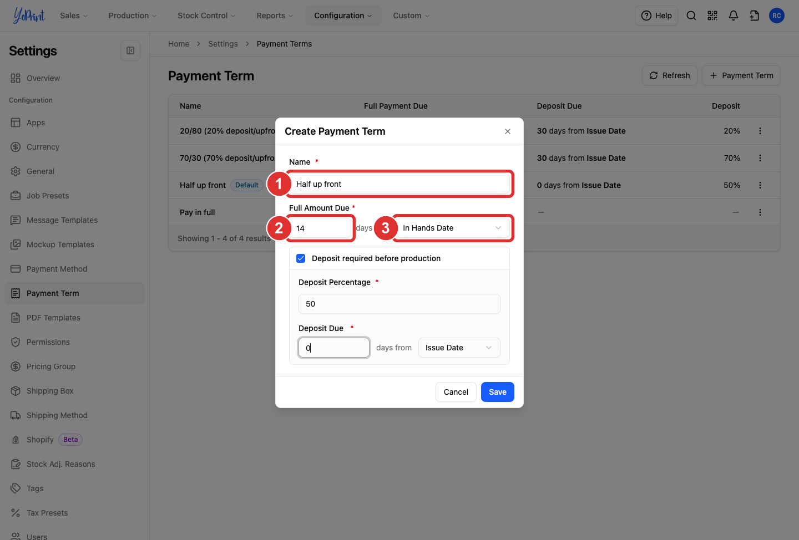Click the search magnifier icon
The width and height of the screenshot is (799, 540).
click(691, 16)
